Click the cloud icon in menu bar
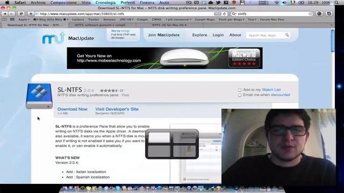The image size is (344, 193). 211,3
